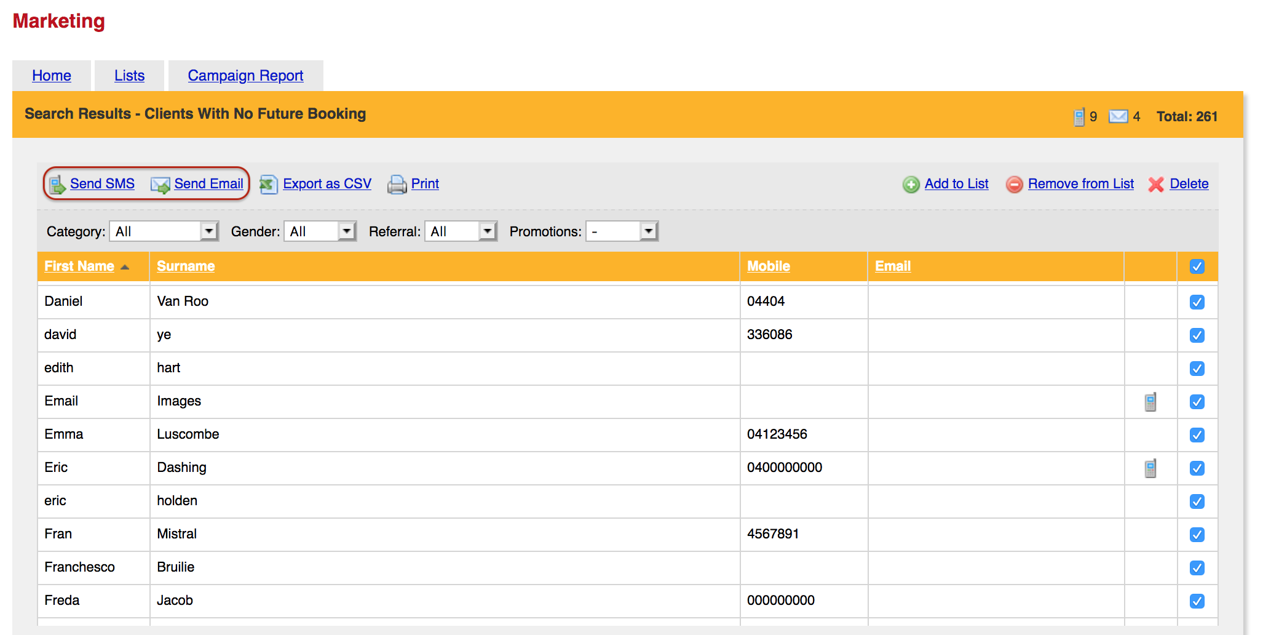Click the Total: 261 text
1263x635 pixels.
point(1187,116)
